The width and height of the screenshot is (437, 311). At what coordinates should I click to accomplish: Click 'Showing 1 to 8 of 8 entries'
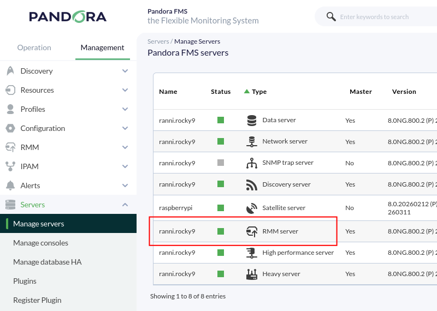tap(188, 296)
